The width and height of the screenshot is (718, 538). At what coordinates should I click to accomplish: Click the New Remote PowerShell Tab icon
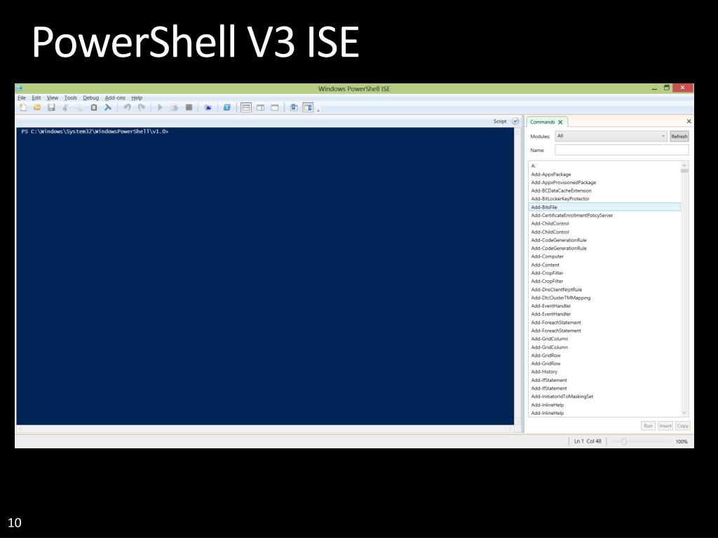[x=208, y=107]
